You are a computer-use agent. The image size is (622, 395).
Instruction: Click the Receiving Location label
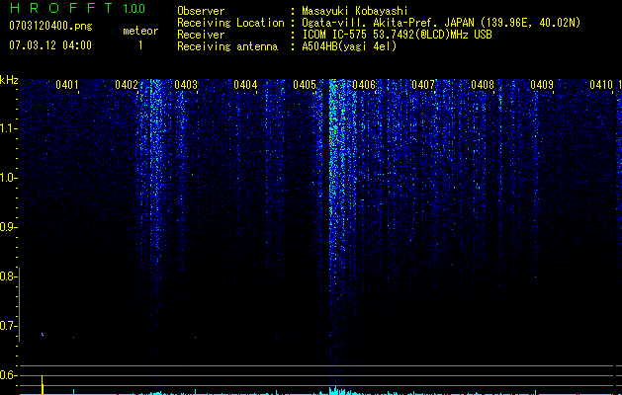[230, 23]
